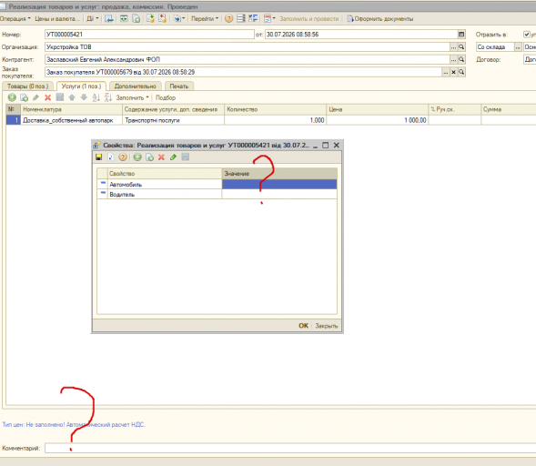
Task: Click Цены и валюта... button
Action: click(x=57, y=19)
